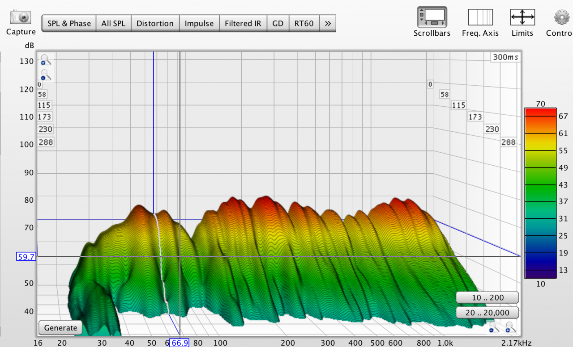This screenshot has width=573, height=347.
Task: Click the dB axis unit label
Action: tap(29, 46)
